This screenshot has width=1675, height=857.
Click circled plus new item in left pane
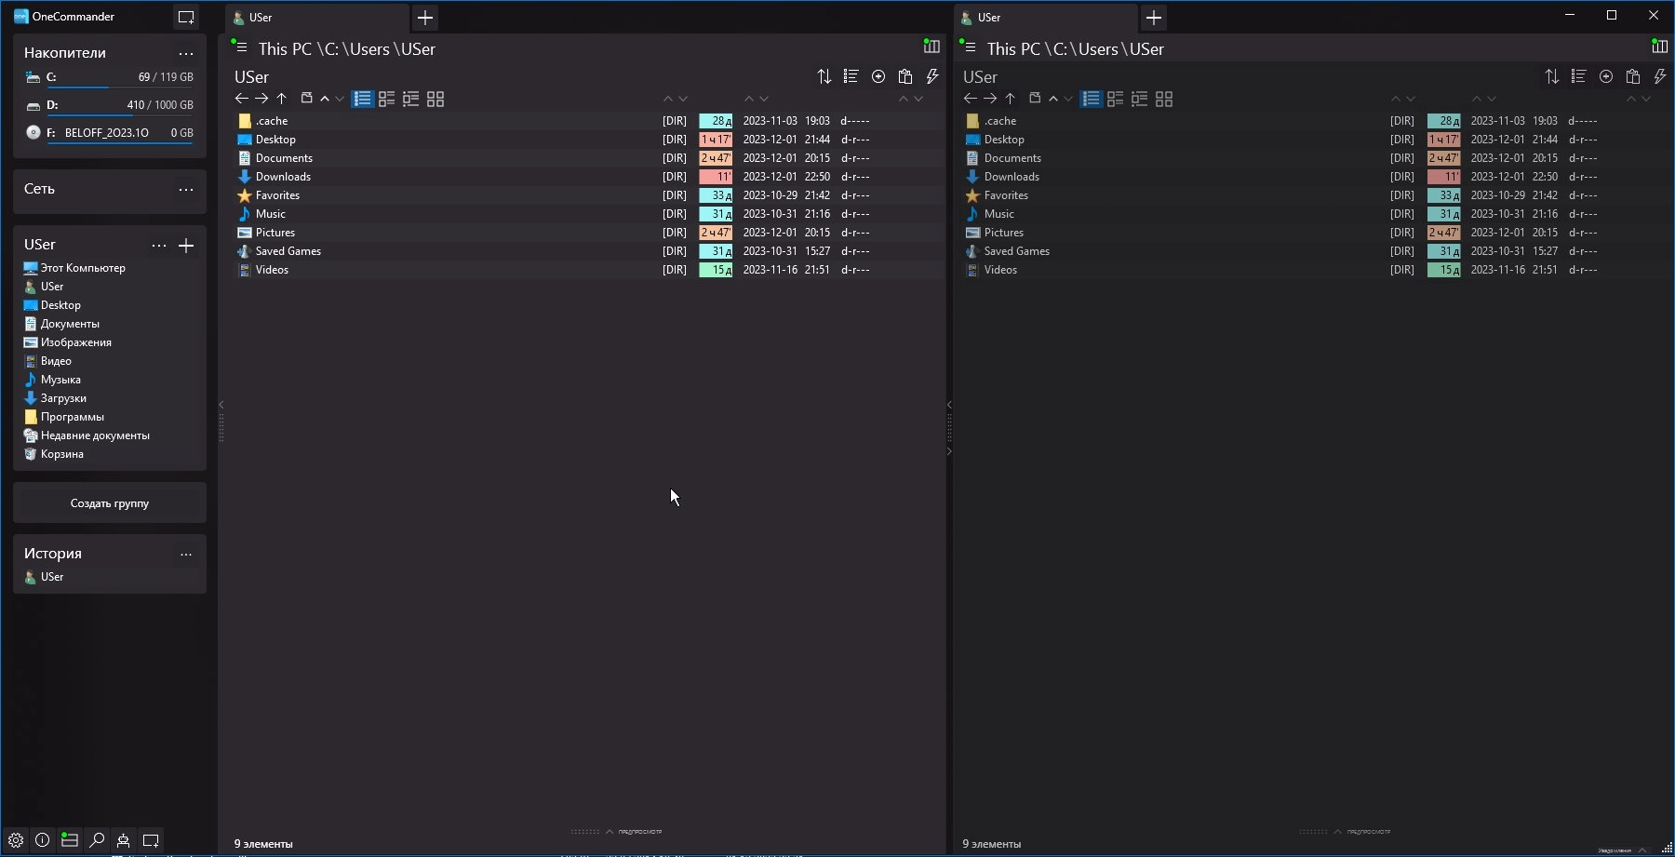(x=878, y=76)
